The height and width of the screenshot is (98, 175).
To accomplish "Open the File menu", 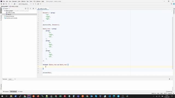I will [4, 1].
